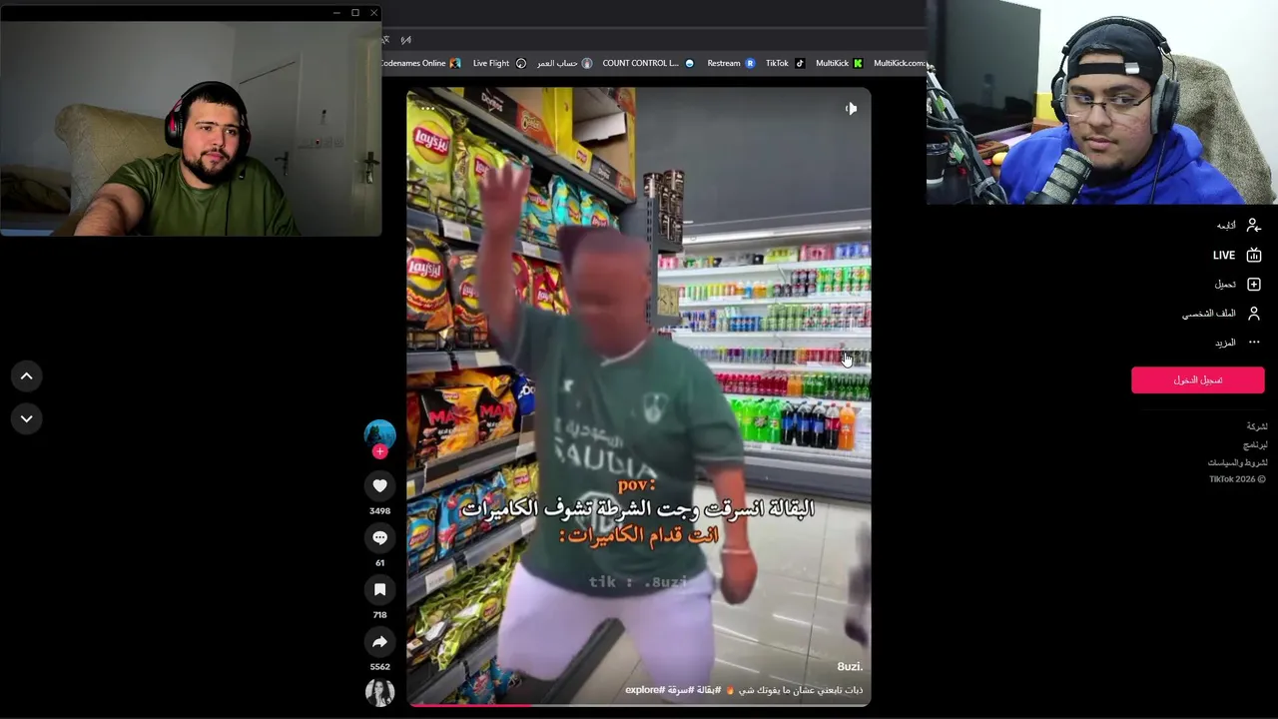Click the Upload plus icon in sidebar
This screenshot has height=719, width=1278.
tap(1254, 284)
